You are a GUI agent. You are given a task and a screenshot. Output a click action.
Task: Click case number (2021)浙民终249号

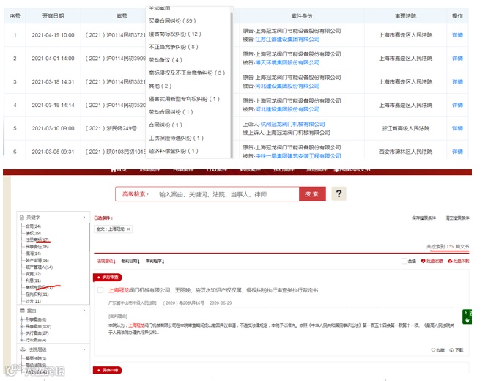coord(111,128)
